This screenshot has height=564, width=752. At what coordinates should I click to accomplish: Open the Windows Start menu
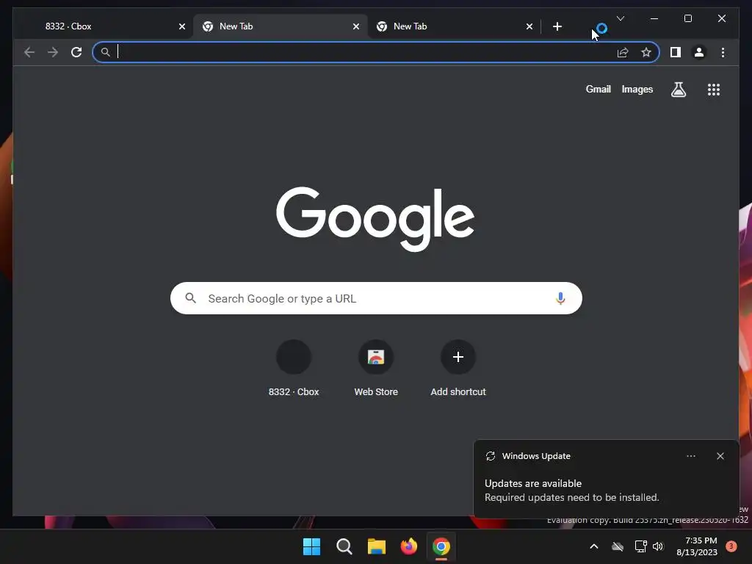point(311,546)
